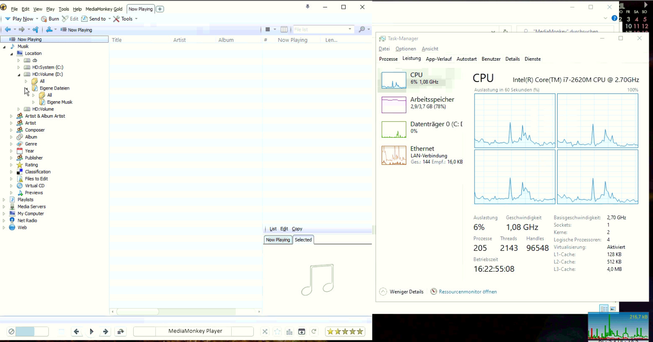Open the MediaMonkey Gold menu

(x=104, y=9)
